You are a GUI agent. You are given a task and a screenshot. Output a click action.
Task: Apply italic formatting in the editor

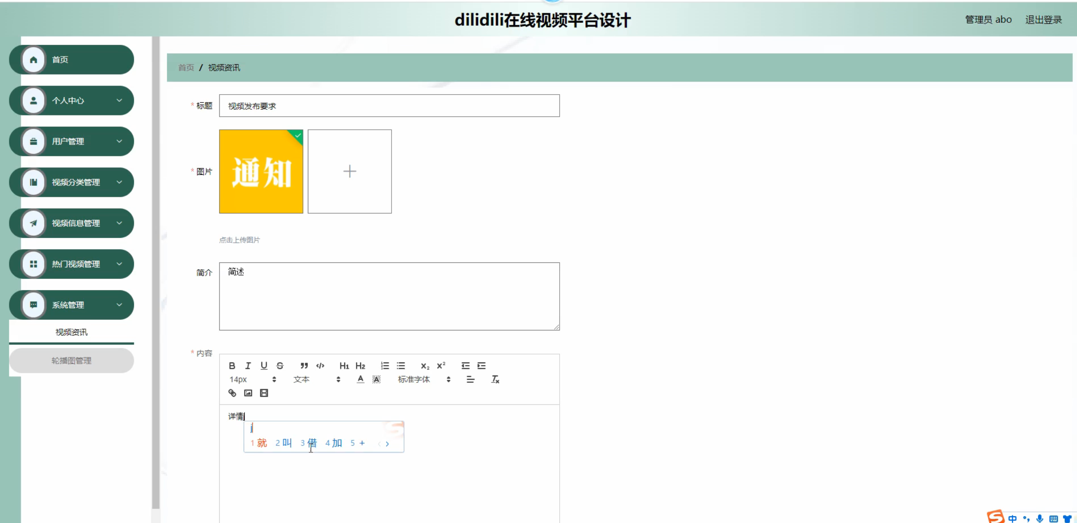248,365
